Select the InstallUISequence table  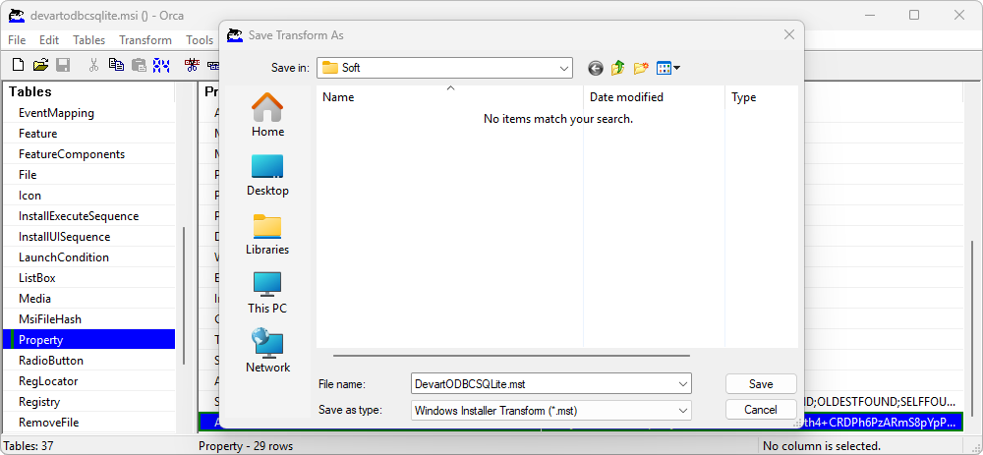click(x=89, y=237)
